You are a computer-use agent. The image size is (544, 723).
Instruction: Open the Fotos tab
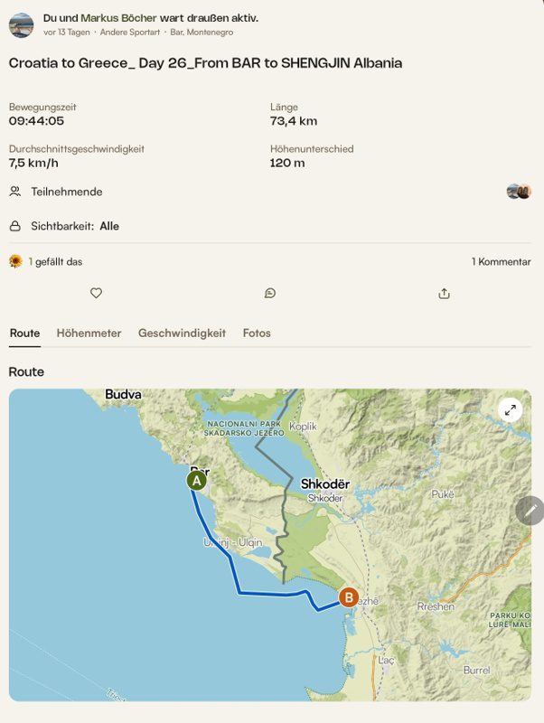click(257, 333)
